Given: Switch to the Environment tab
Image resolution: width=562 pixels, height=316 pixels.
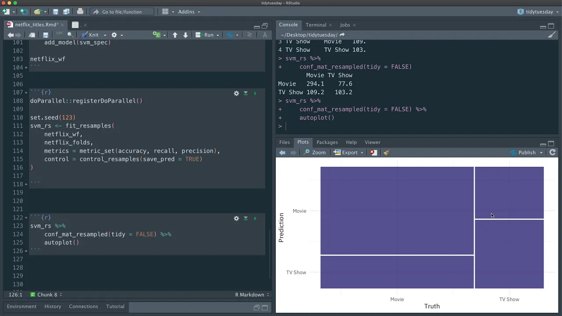Looking at the screenshot, I should [22, 306].
